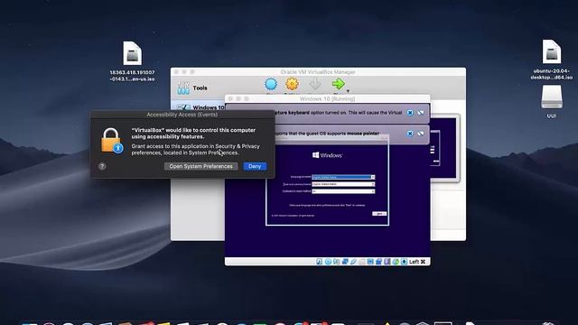
Task: Dismiss the mouse pointer notification
Action: (x=410, y=134)
